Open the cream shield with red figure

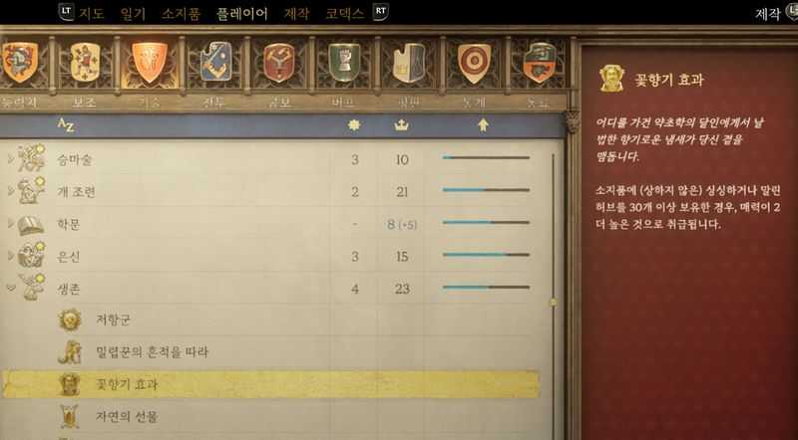coord(85,62)
